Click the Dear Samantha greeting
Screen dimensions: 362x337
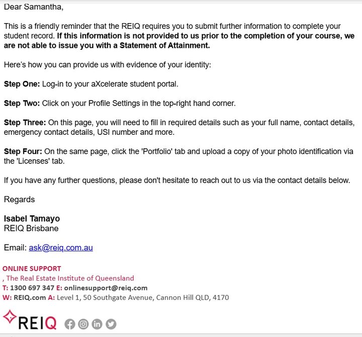point(34,7)
